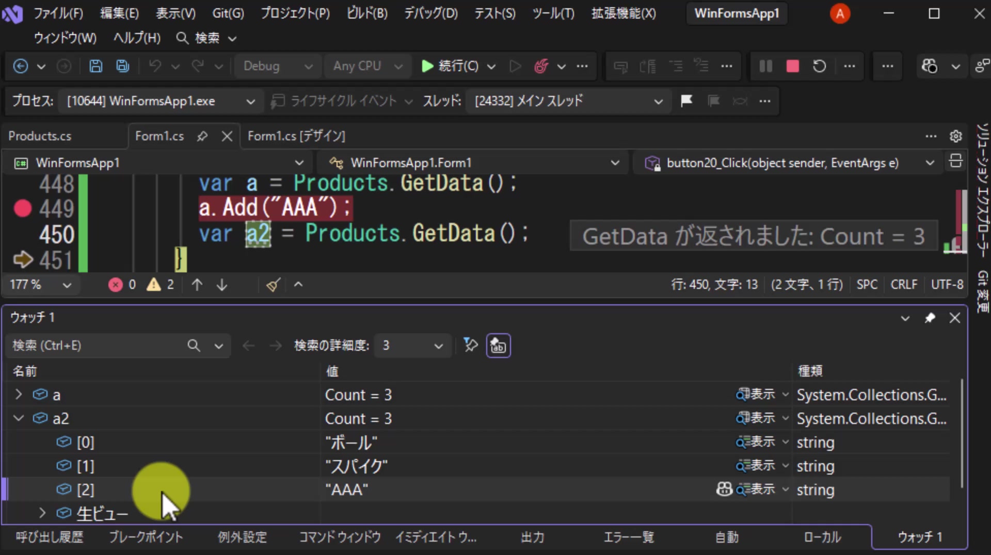
Task: Click the thread flag icon
Action: (686, 101)
